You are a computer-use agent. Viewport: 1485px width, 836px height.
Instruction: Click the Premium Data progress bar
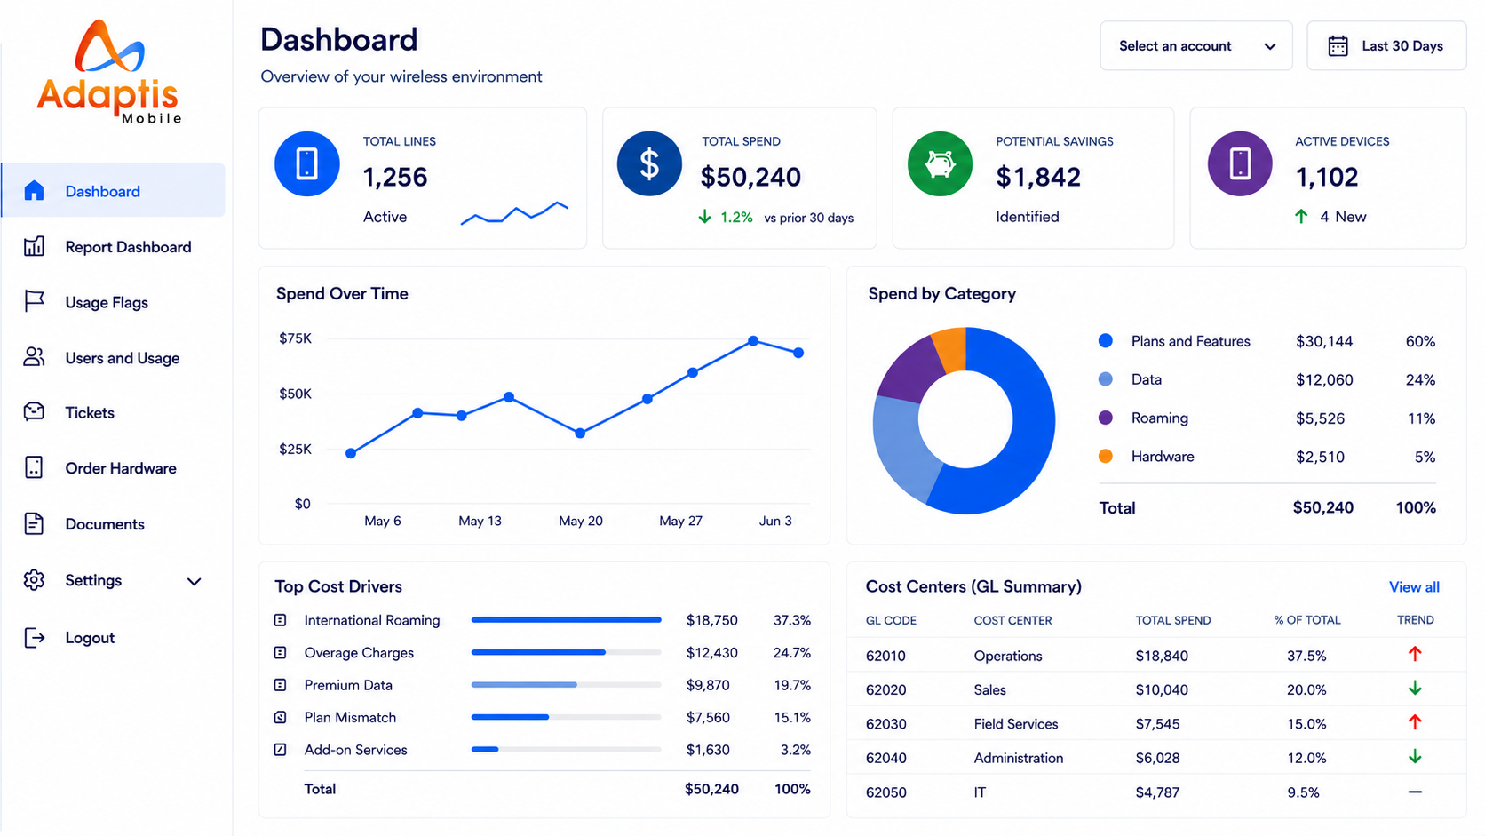(x=567, y=685)
